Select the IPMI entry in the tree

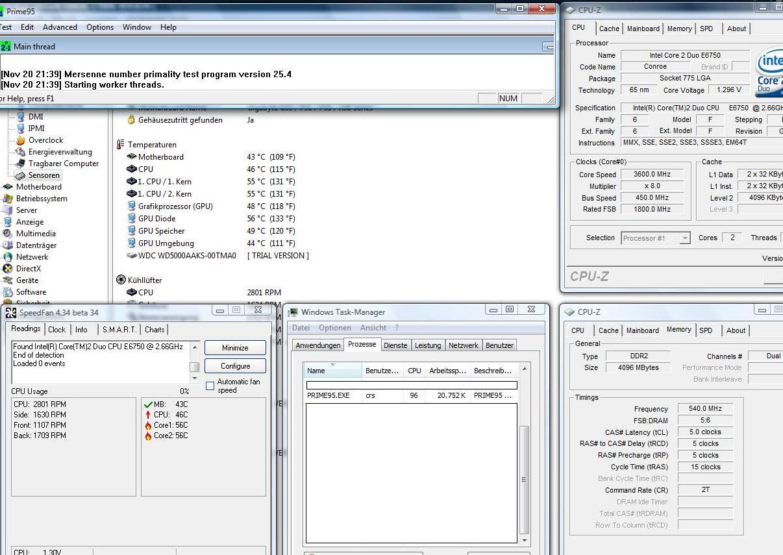(36, 129)
